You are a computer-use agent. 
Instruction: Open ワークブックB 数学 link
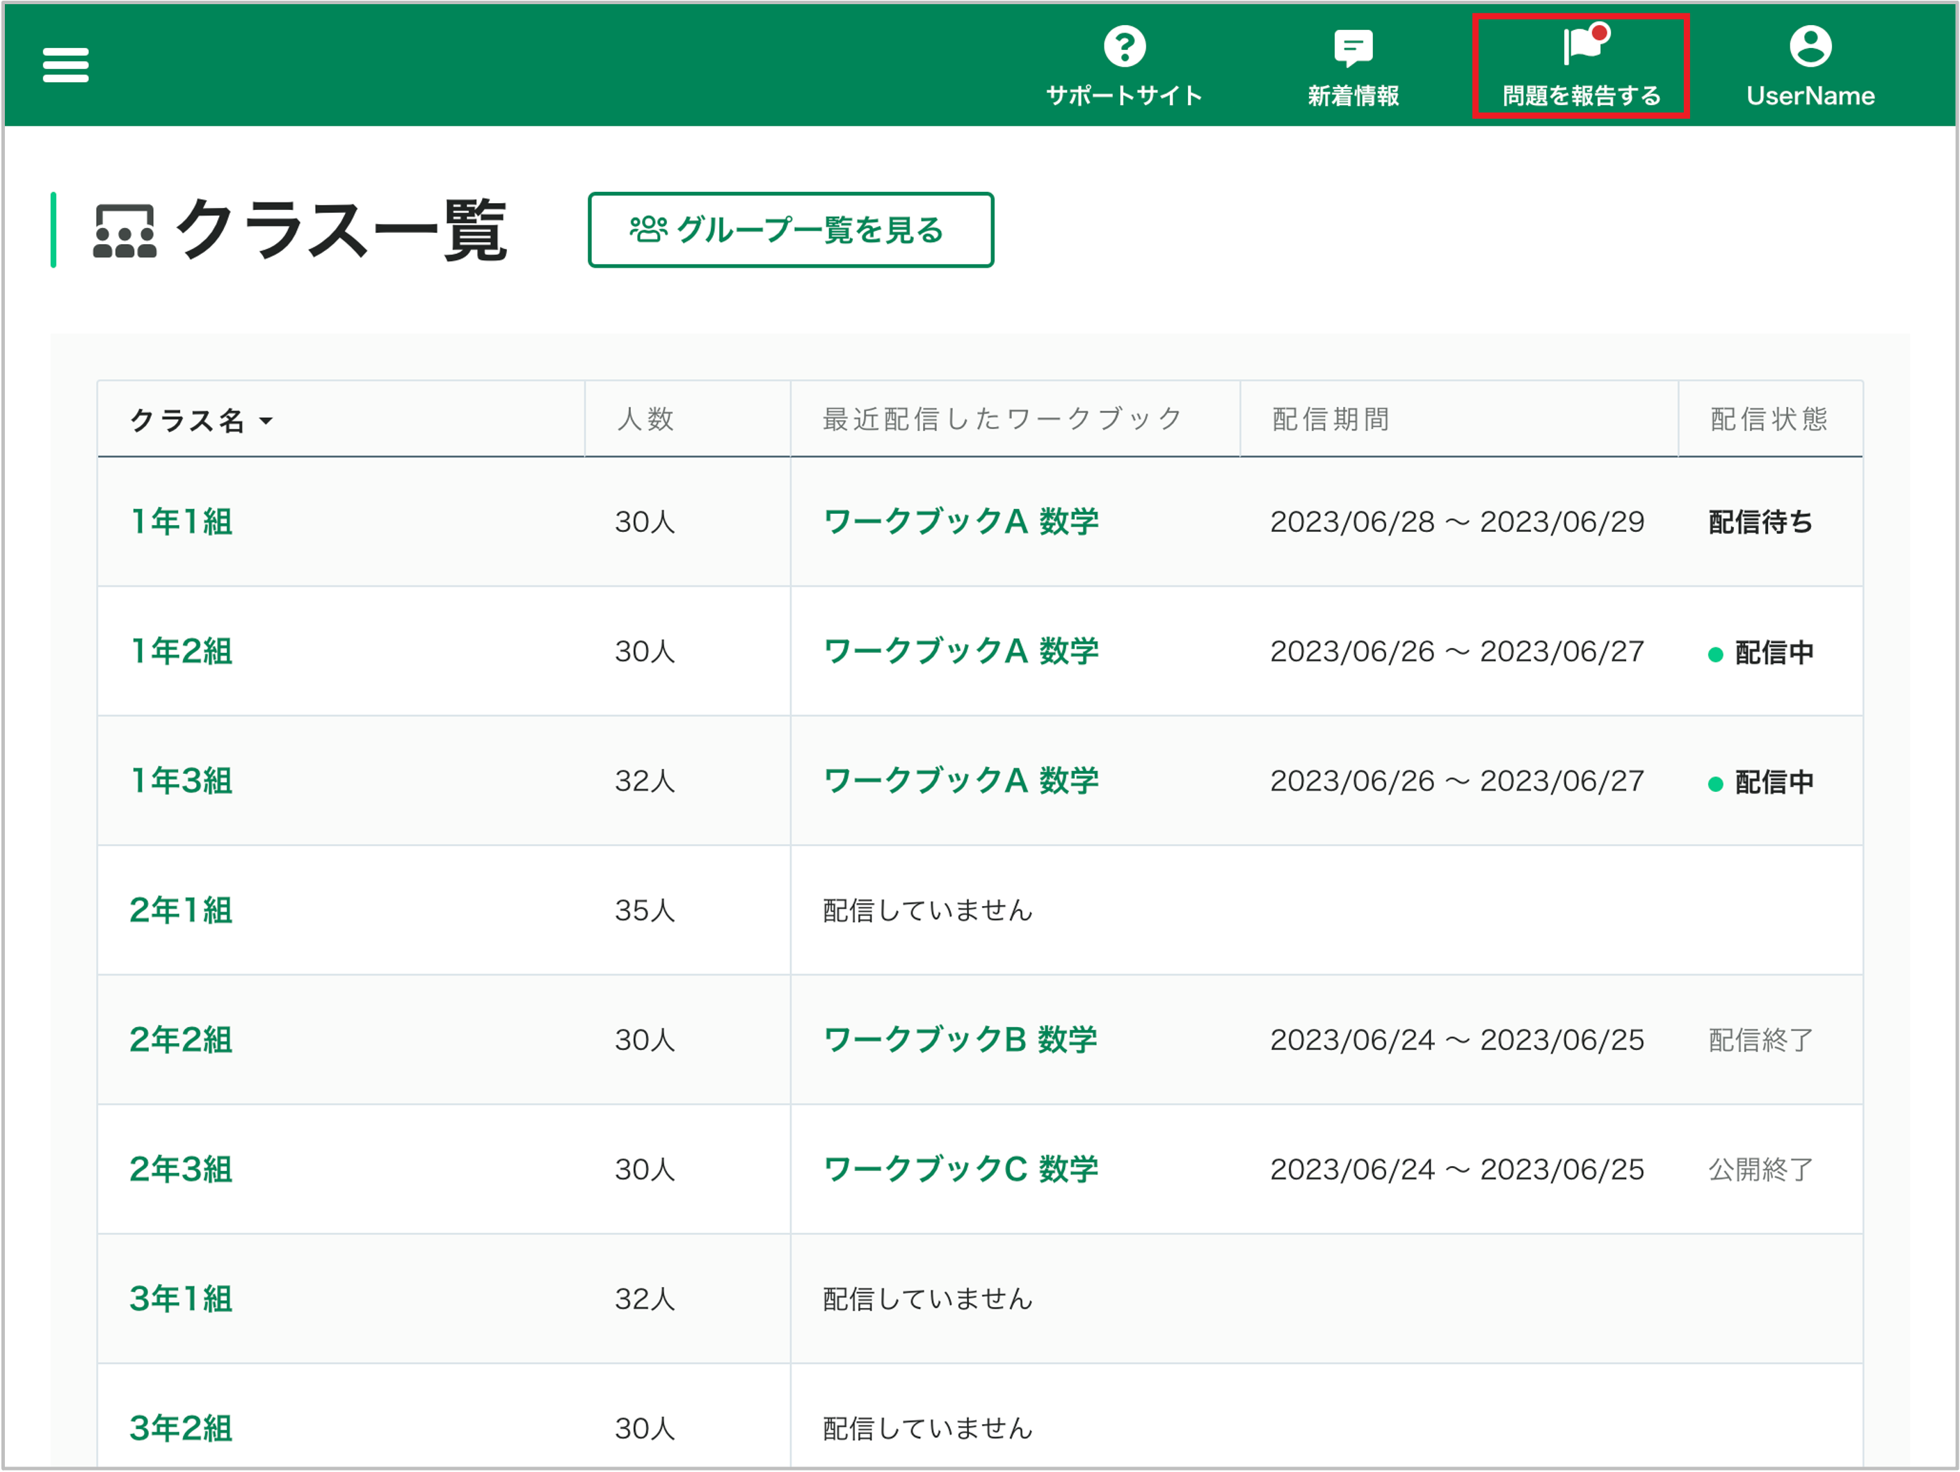coord(961,1040)
